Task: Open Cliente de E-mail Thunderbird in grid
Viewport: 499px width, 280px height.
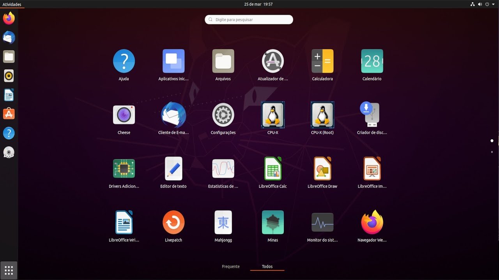Action: coord(173,115)
